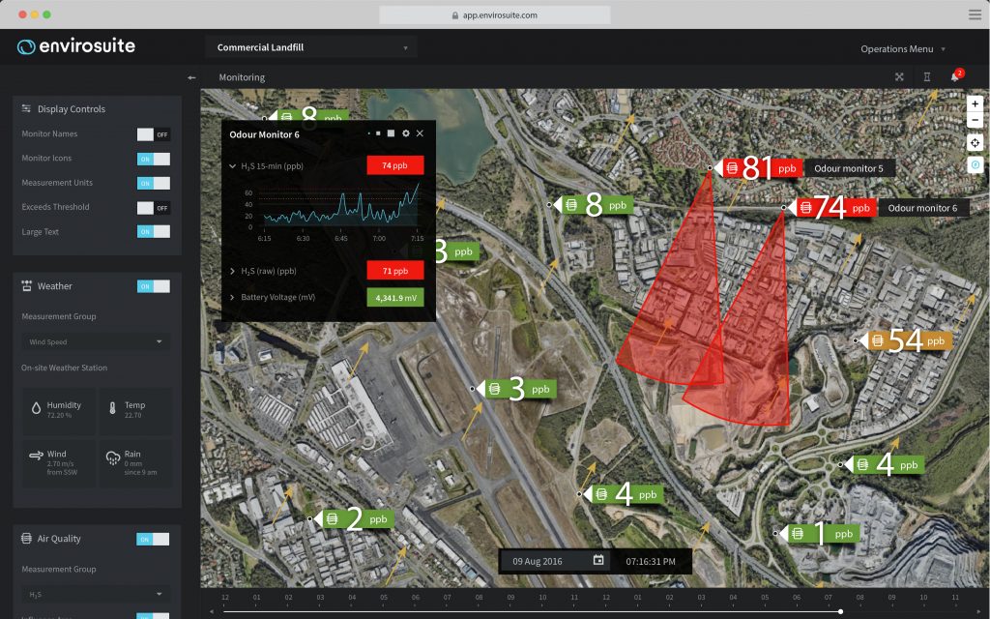Open settings gear in Odour Monitor 6 panel
Screen dimensions: 990x619
(406, 133)
